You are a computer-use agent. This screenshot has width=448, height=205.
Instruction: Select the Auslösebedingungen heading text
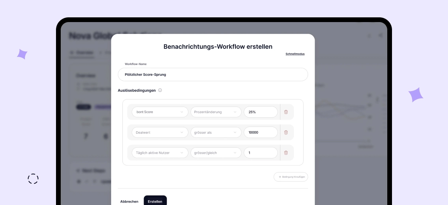click(136, 90)
